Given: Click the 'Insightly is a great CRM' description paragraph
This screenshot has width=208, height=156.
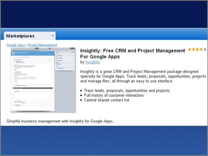Looking at the screenshot, I should 143,76.
